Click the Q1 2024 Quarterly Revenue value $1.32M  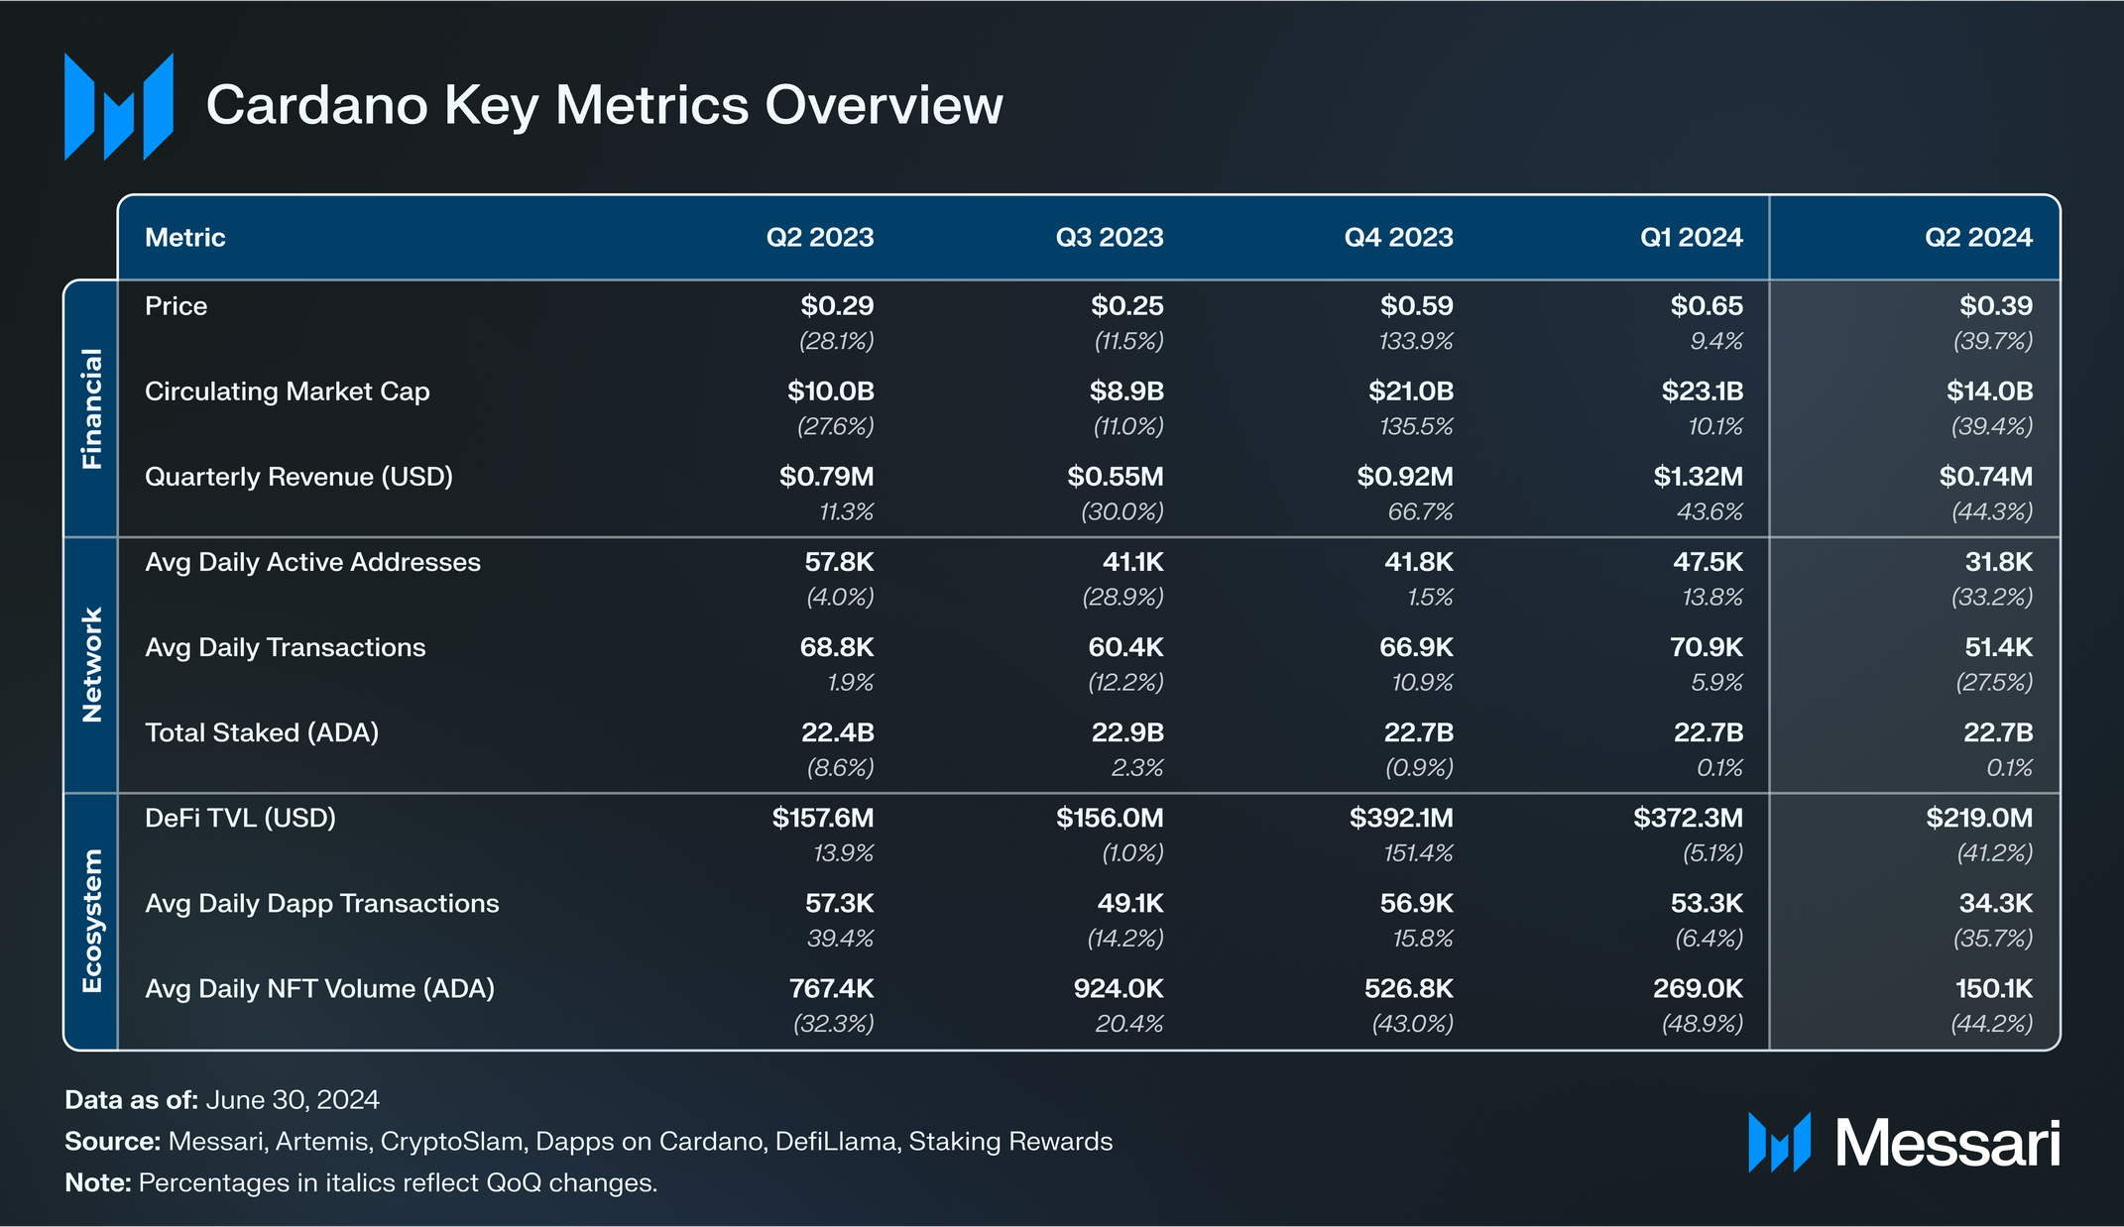click(1698, 477)
